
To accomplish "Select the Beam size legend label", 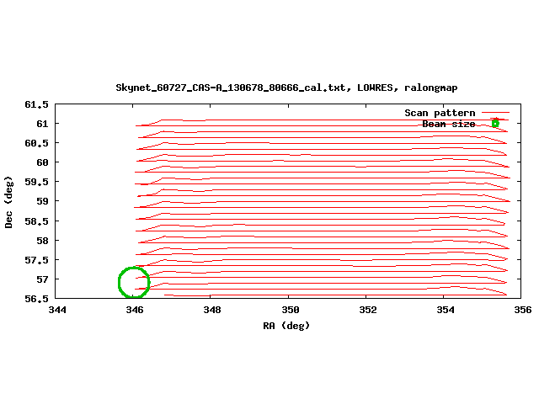I will point(448,124).
